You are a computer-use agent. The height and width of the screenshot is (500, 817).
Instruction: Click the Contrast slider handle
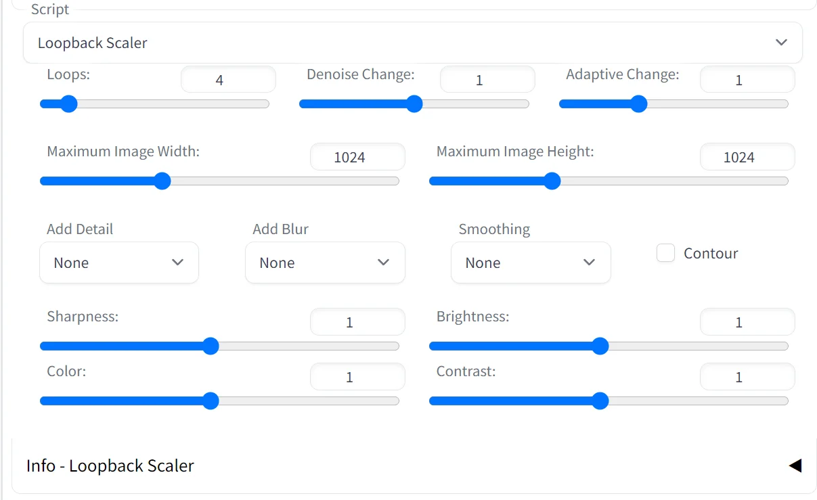[600, 401]
